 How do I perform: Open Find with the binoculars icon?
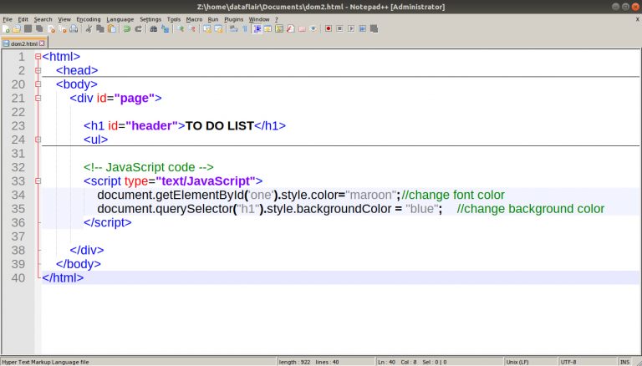[x=154, y=28]
